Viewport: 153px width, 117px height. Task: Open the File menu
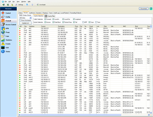click(6, 2)
